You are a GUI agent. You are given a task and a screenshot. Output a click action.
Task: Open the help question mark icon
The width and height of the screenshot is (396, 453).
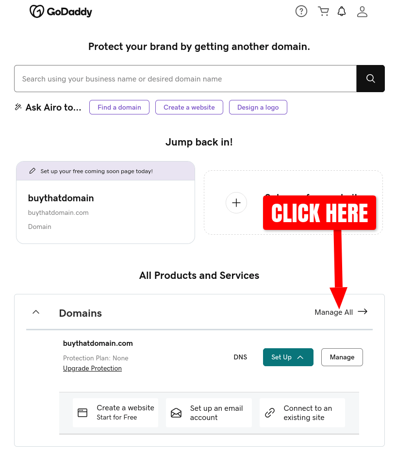(301, 11)
